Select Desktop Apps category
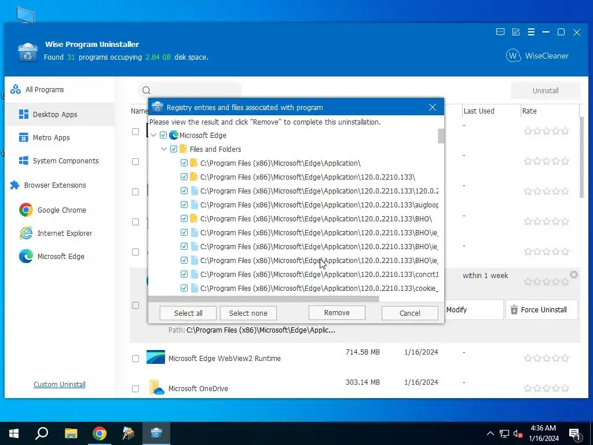Viewport: 593px width, 445px height. pos(60,114)
